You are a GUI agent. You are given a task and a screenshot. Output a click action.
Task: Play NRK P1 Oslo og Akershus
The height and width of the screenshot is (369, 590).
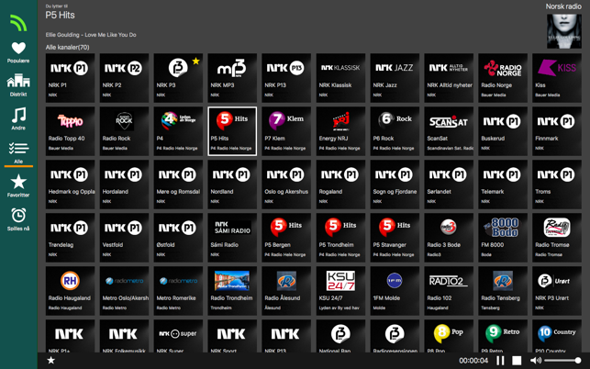[286, 184]
